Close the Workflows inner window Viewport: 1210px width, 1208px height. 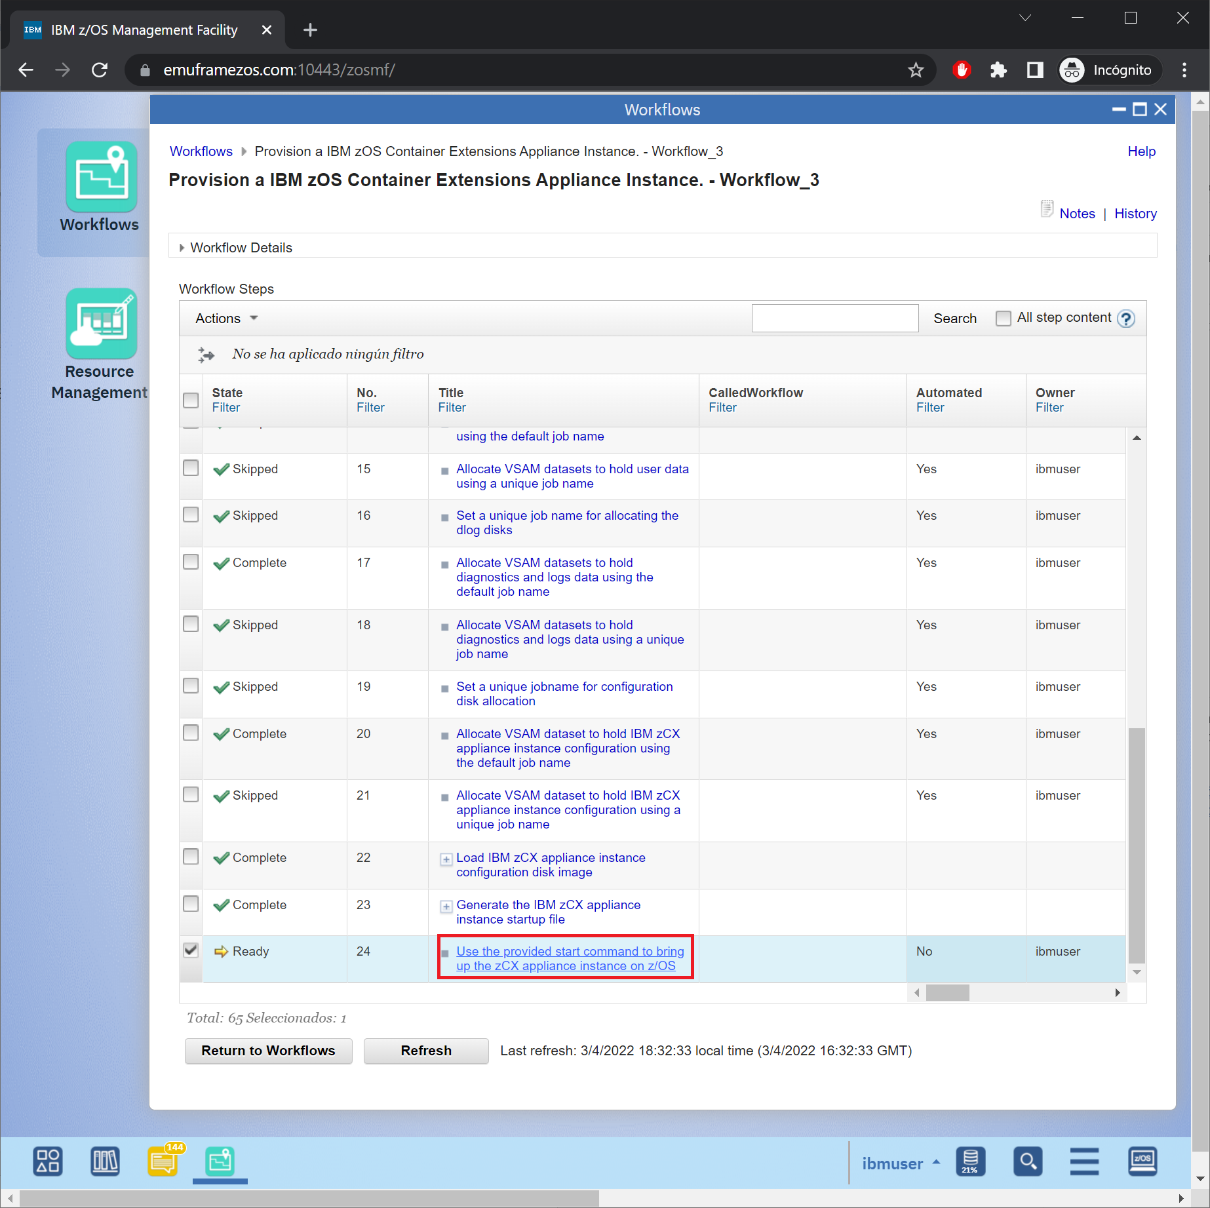[x=1160, y=109]
